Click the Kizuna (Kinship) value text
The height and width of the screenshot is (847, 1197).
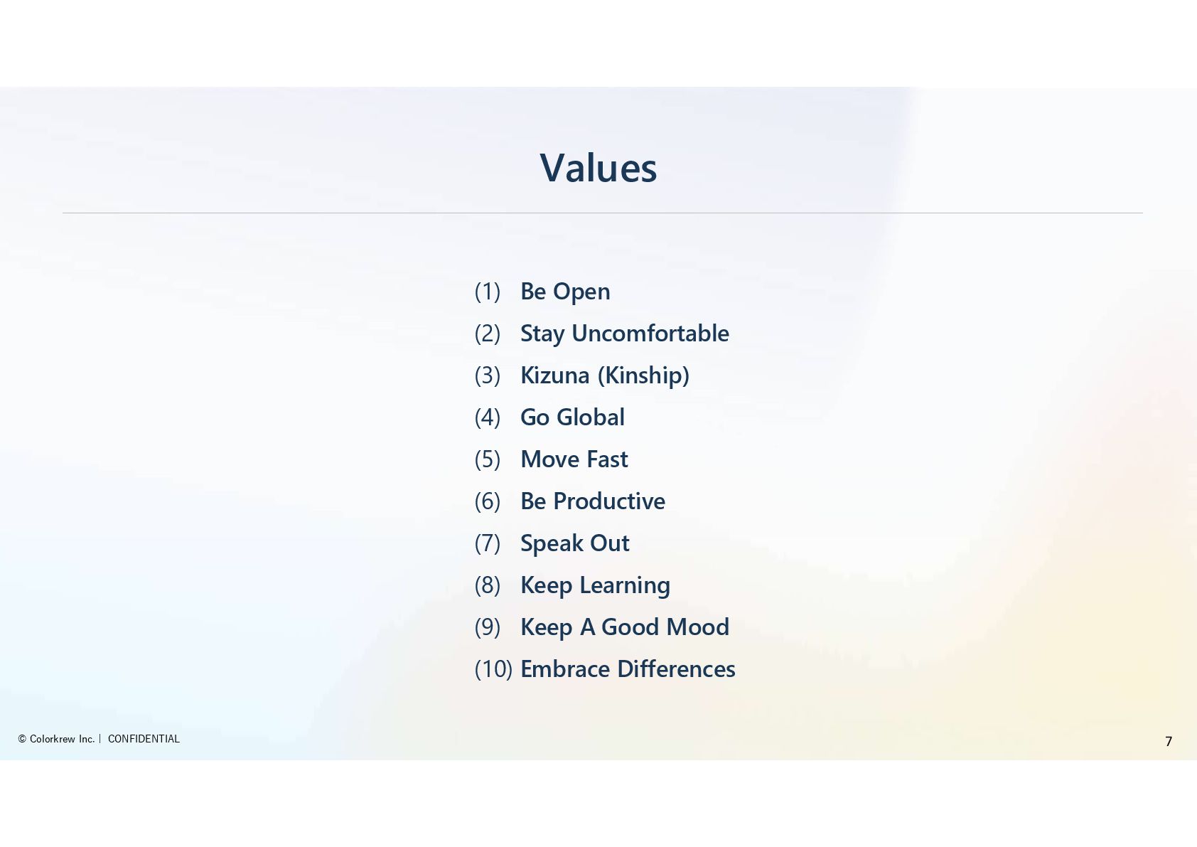tap(604, 375)
